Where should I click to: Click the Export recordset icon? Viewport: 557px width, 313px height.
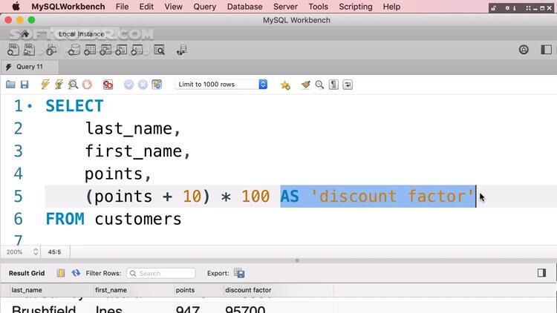(239, 273)
